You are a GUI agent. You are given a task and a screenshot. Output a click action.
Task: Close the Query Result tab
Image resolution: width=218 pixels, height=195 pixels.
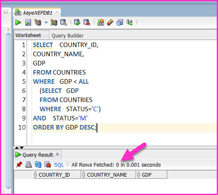pyautogui.click(x=57, y=154)
